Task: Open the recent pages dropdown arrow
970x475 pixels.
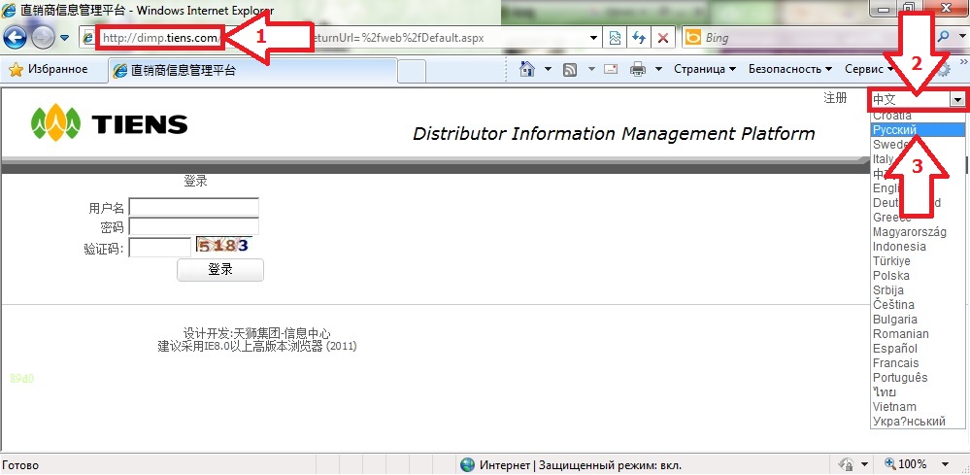Action: coord(64,38)
